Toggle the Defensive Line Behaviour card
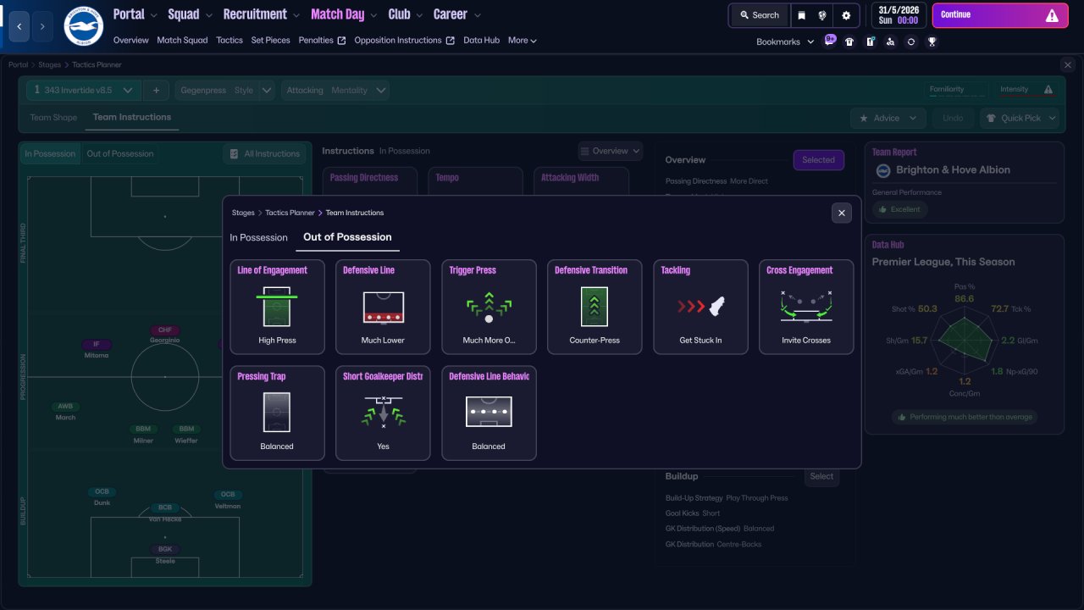 point(489,413)
